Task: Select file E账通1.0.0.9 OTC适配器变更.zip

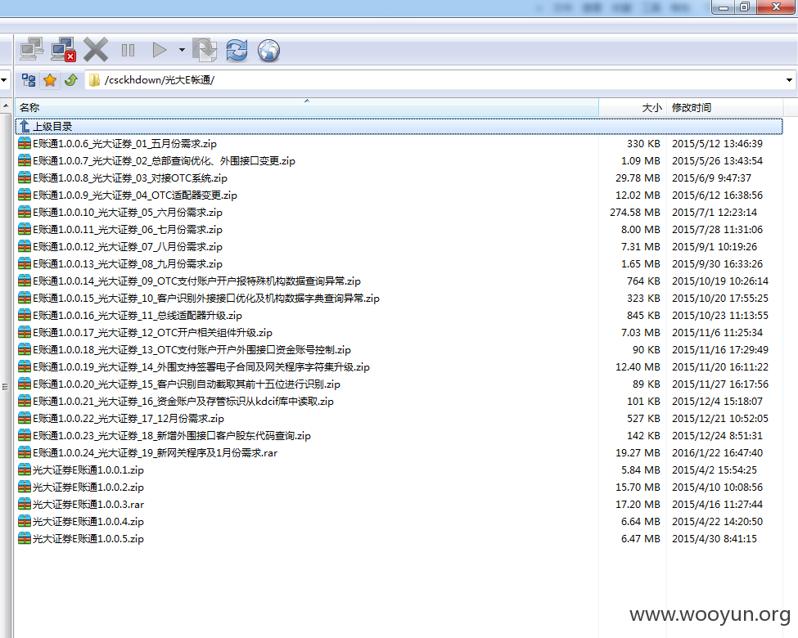Action: (x=128, y=195)
